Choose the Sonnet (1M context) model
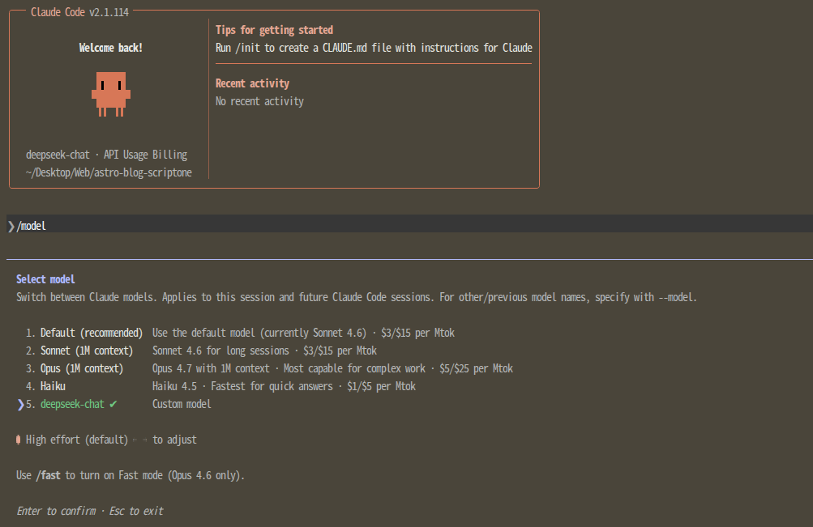The width and height of the screenshot is (813, 527). pos(88,351)
